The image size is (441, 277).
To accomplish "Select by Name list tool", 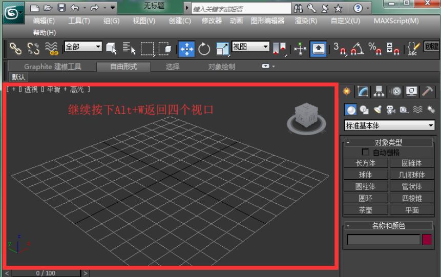I will (129, 49).
